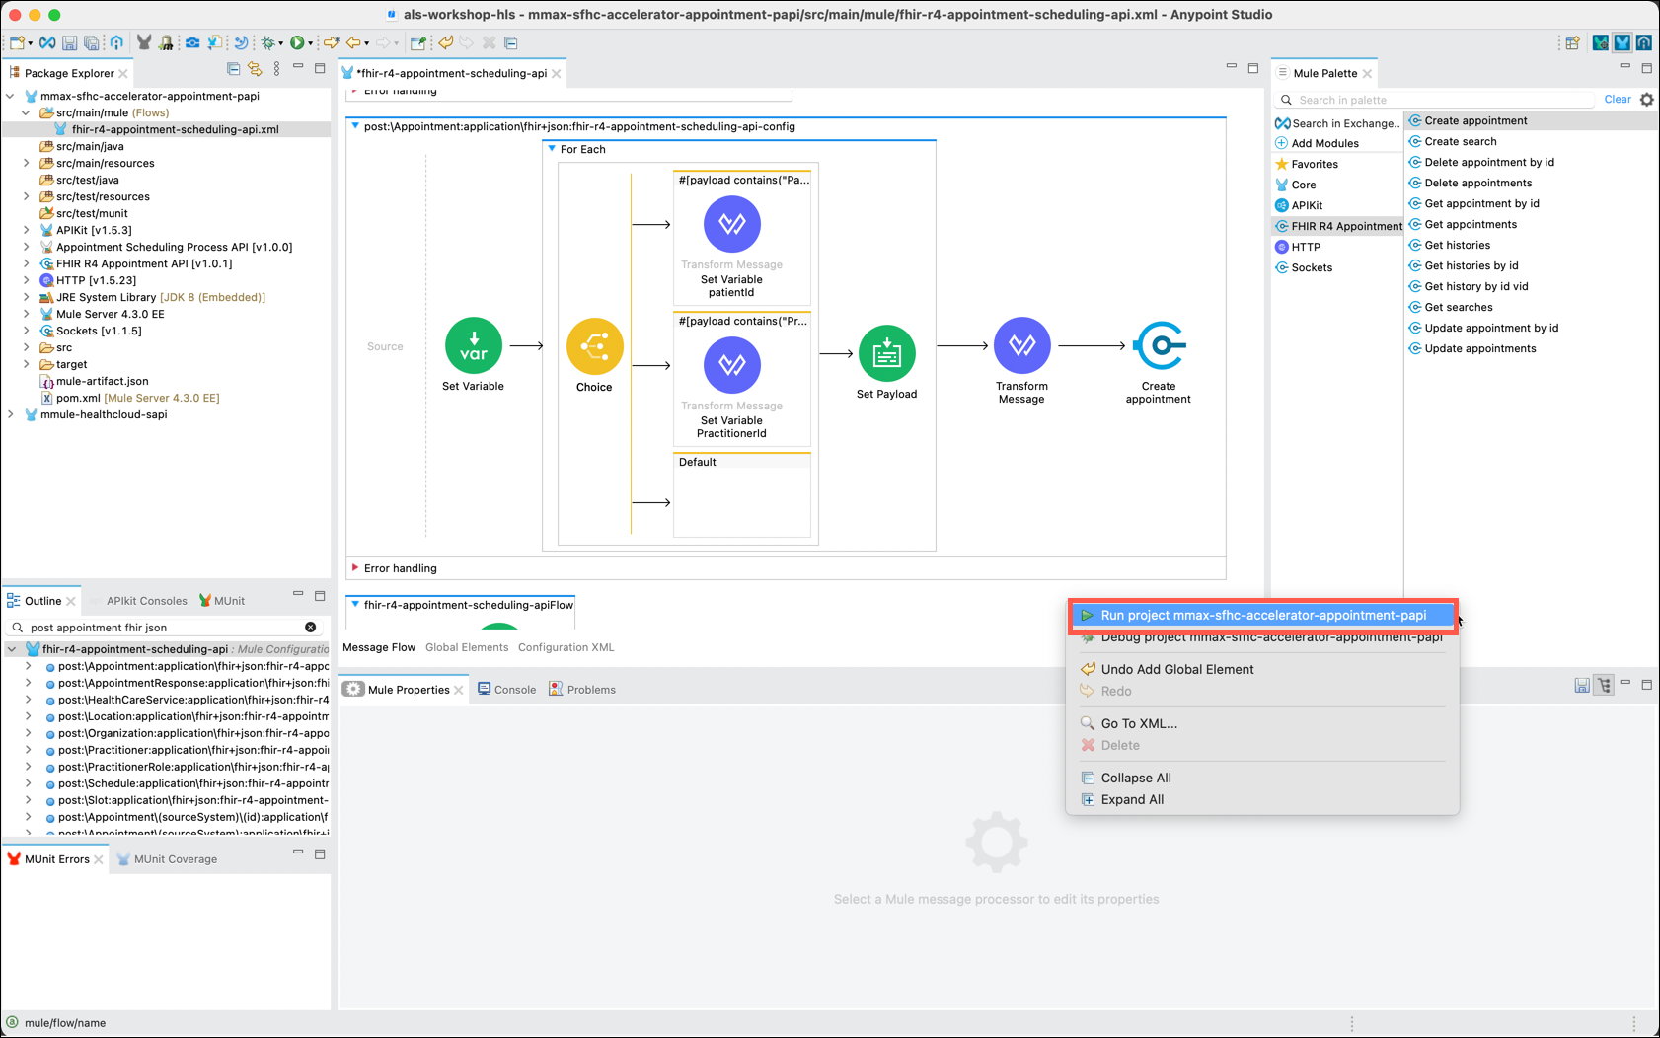The height and width of the screenshot is (1038, 1660).
Task: Open the Run button dropdown arrow
Action: (310, 43)
